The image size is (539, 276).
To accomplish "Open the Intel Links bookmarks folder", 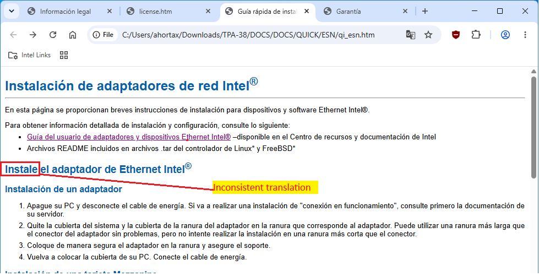I will click(x=30, y=55).
